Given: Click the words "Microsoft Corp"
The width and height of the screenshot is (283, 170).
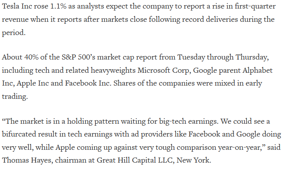Looking at the screenshot, I should pyautogui.click(x=163, y=70).
